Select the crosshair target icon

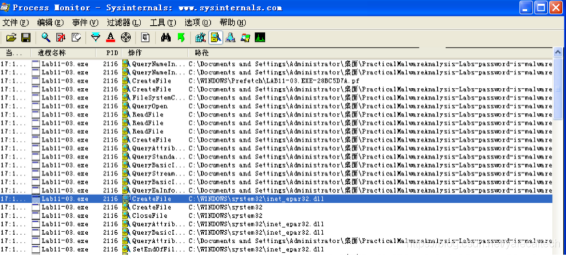coord(125,37)
